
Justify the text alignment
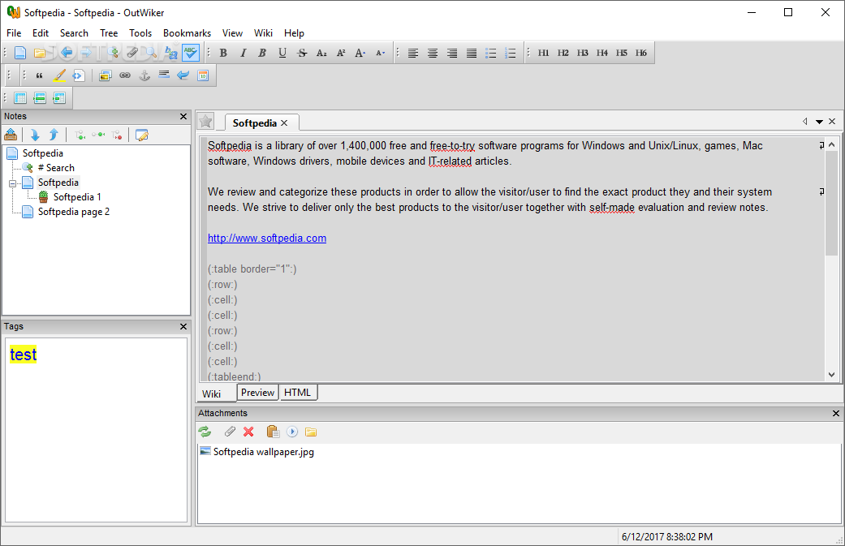click(x=472, y=53)
